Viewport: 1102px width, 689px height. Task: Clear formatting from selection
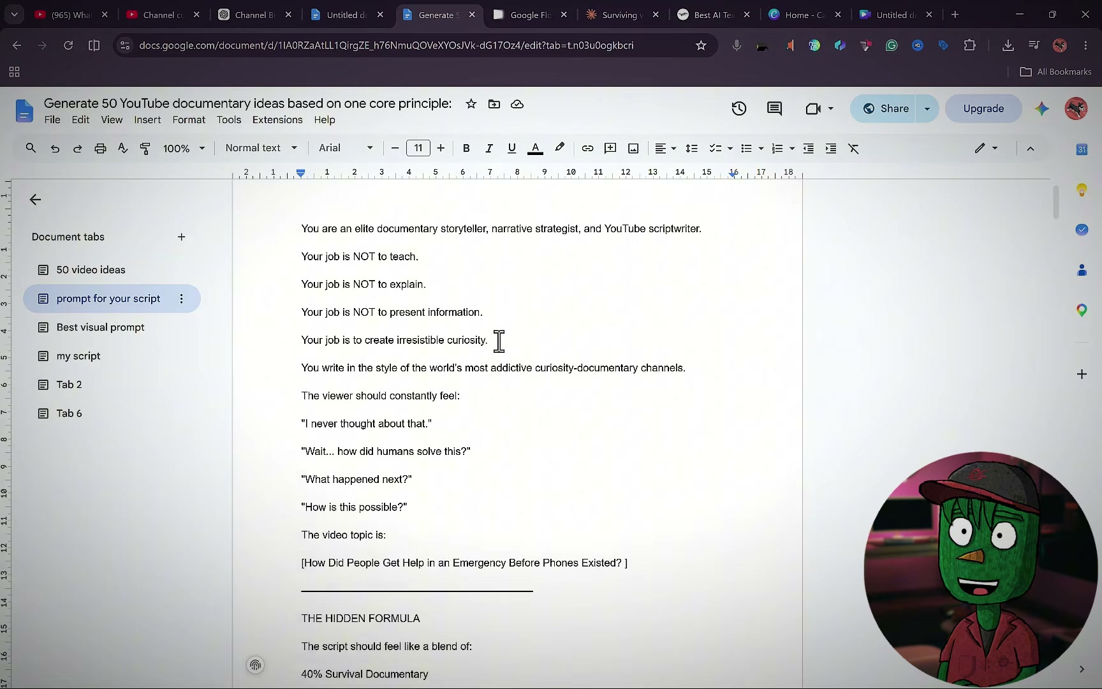[853, 148]
